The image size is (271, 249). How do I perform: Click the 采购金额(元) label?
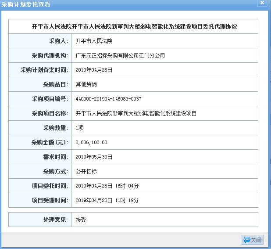(50, 142)
